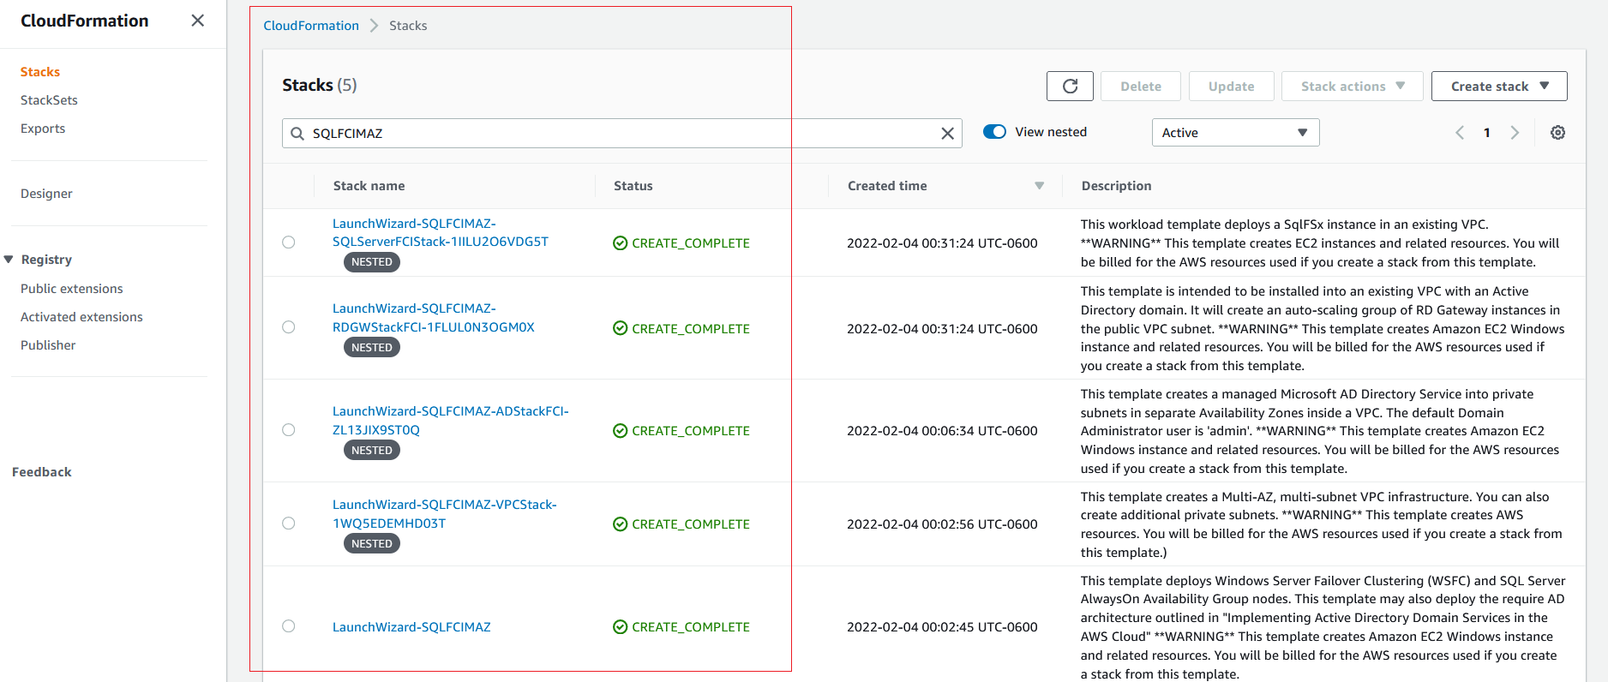Go to next page arrow
This screenshot has width=1608, height=682.
pyautogui.click(x=1515, y=133)
